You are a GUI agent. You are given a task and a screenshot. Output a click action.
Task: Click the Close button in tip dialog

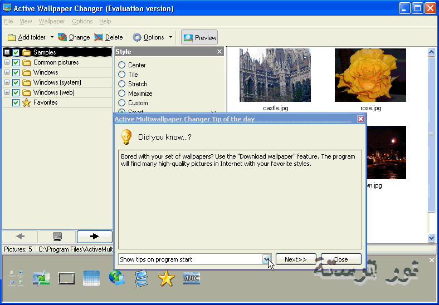[x=341, y=259]
